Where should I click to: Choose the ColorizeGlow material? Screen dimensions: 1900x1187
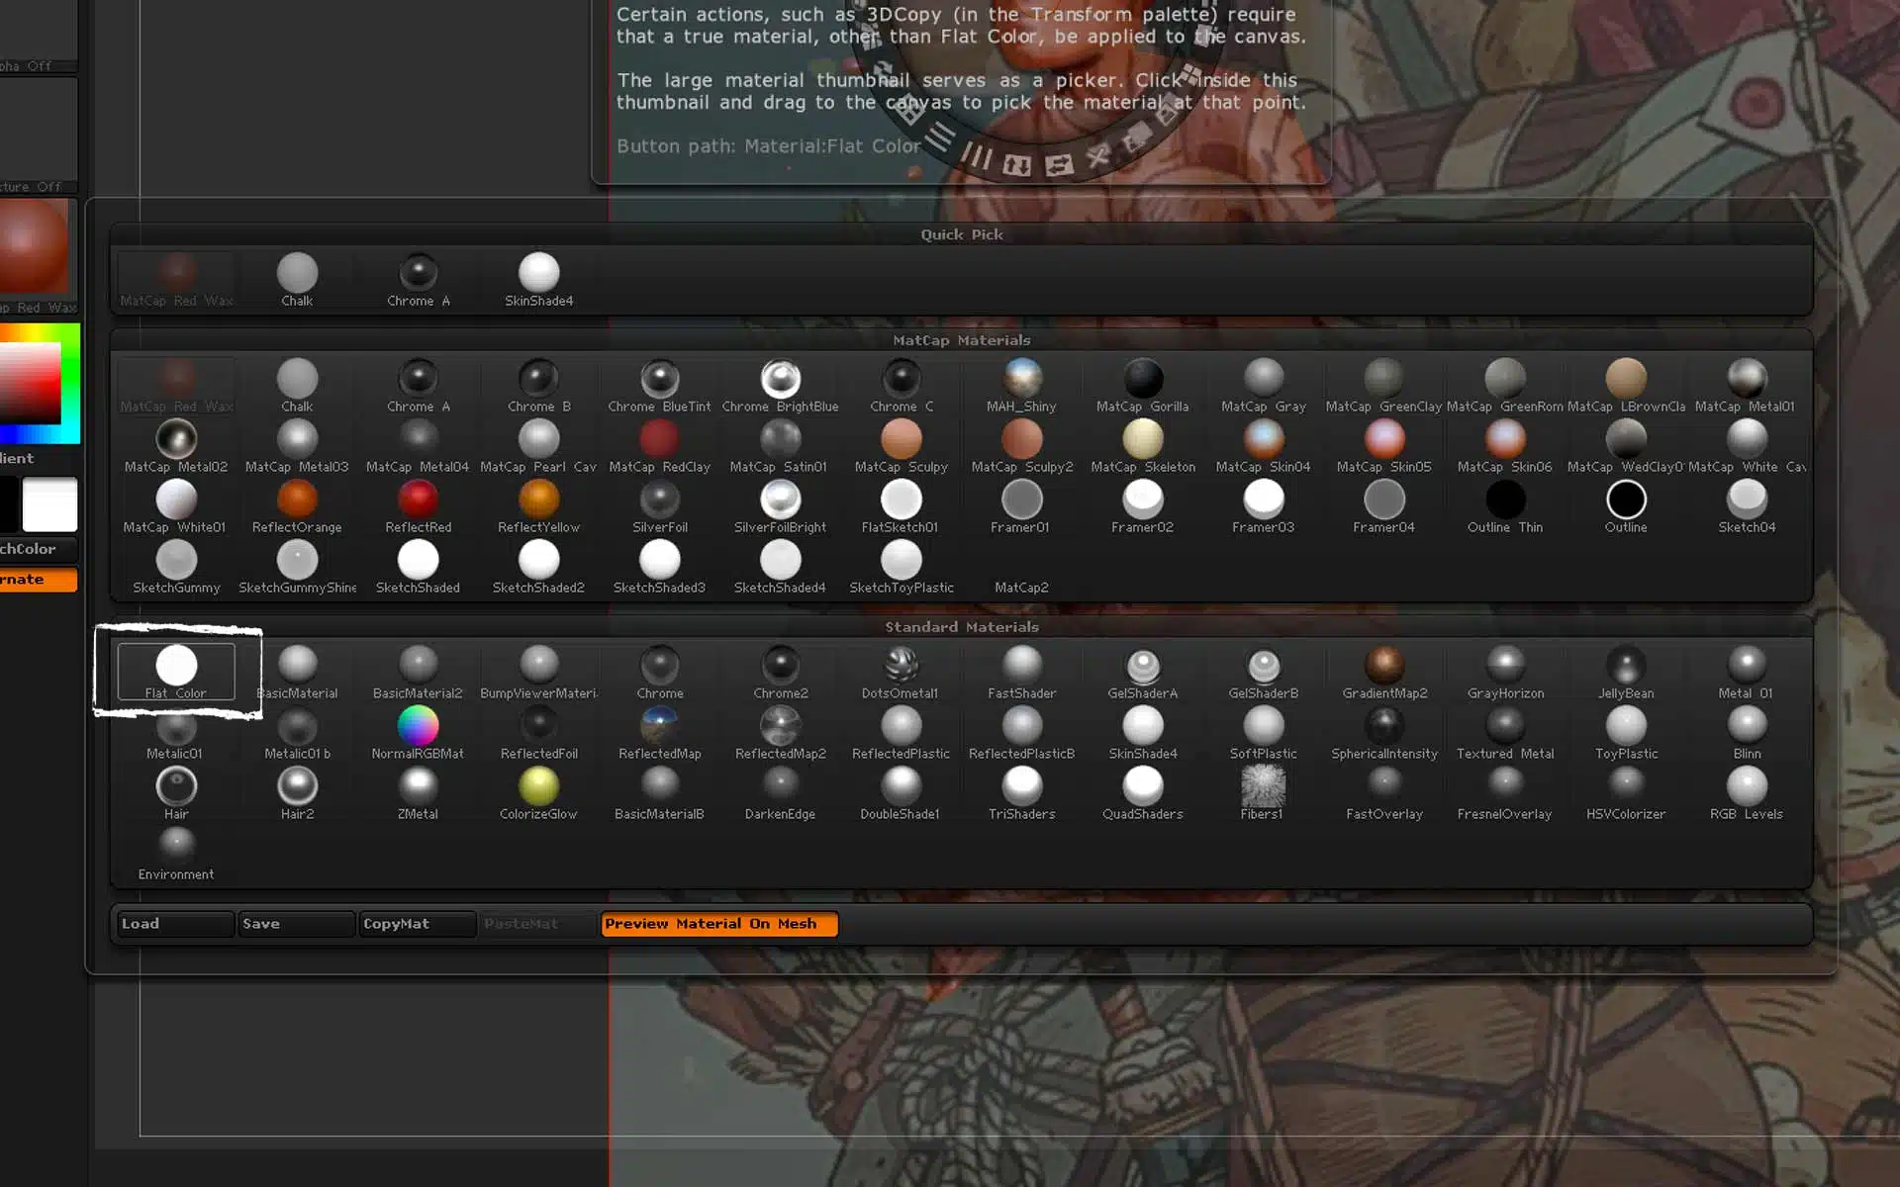coord(538,787)
